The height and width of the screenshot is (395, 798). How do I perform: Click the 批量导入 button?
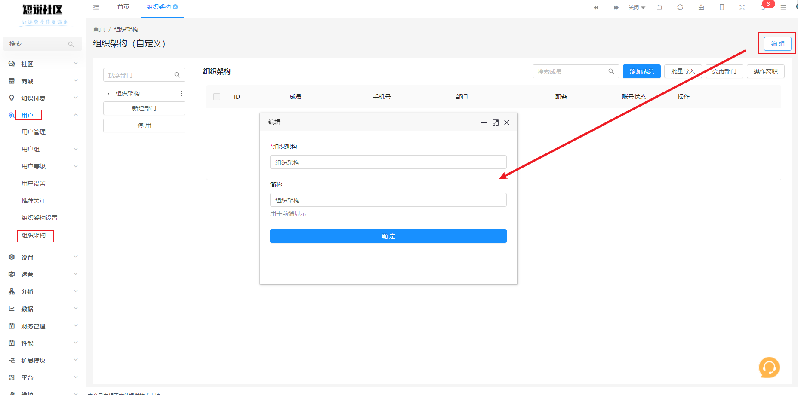683,71
